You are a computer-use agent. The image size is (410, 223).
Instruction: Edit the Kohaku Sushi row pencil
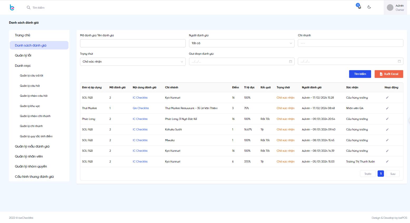(387, 129)
